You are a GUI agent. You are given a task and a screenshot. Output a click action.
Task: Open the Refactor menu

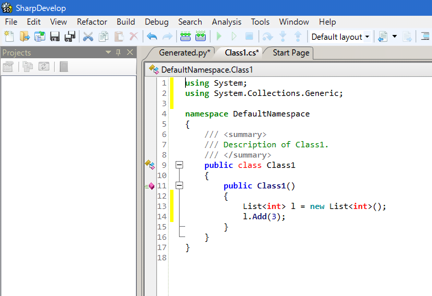coord(92,22)
